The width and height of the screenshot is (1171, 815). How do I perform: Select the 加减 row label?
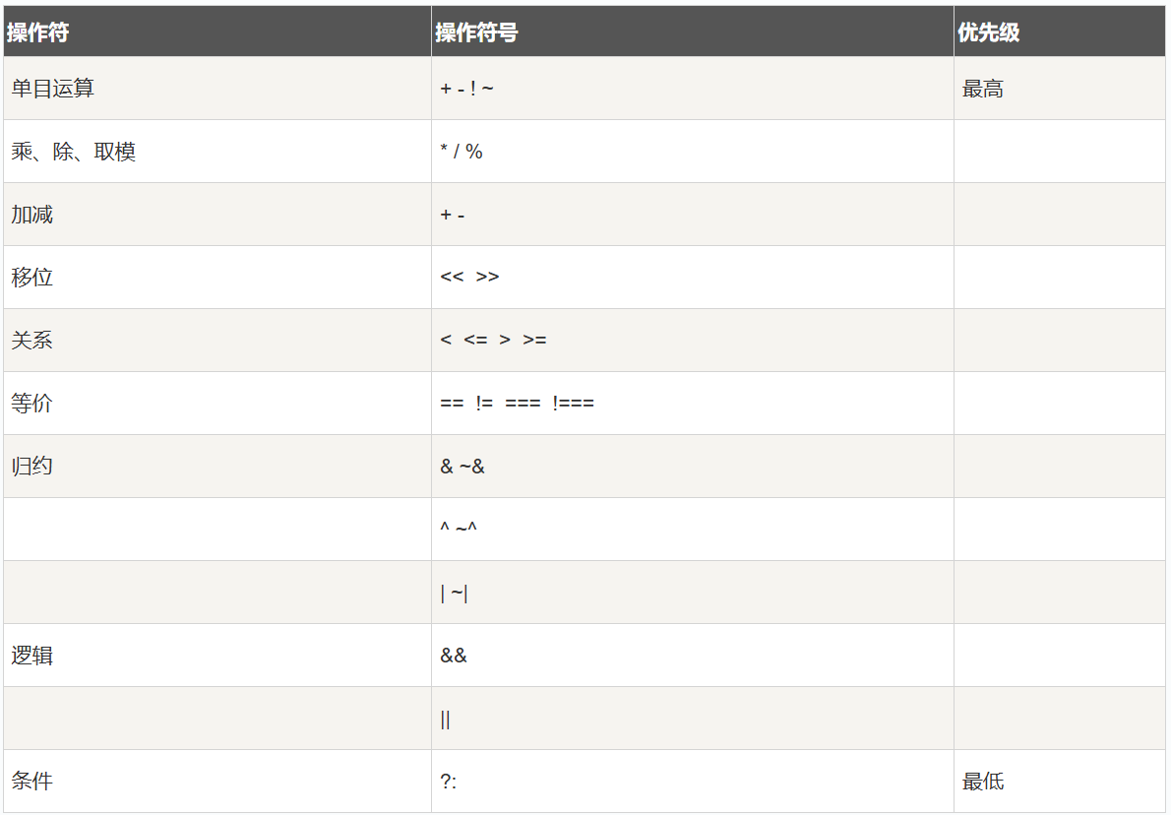pos(32,215)
